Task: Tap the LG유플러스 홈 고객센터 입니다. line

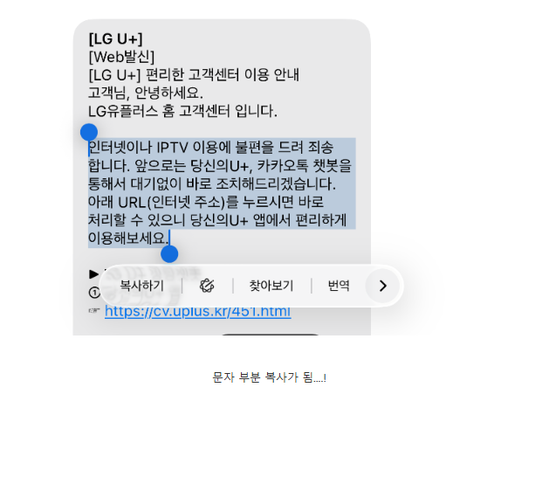Action: pyautogui.click(x=182, y=111)
